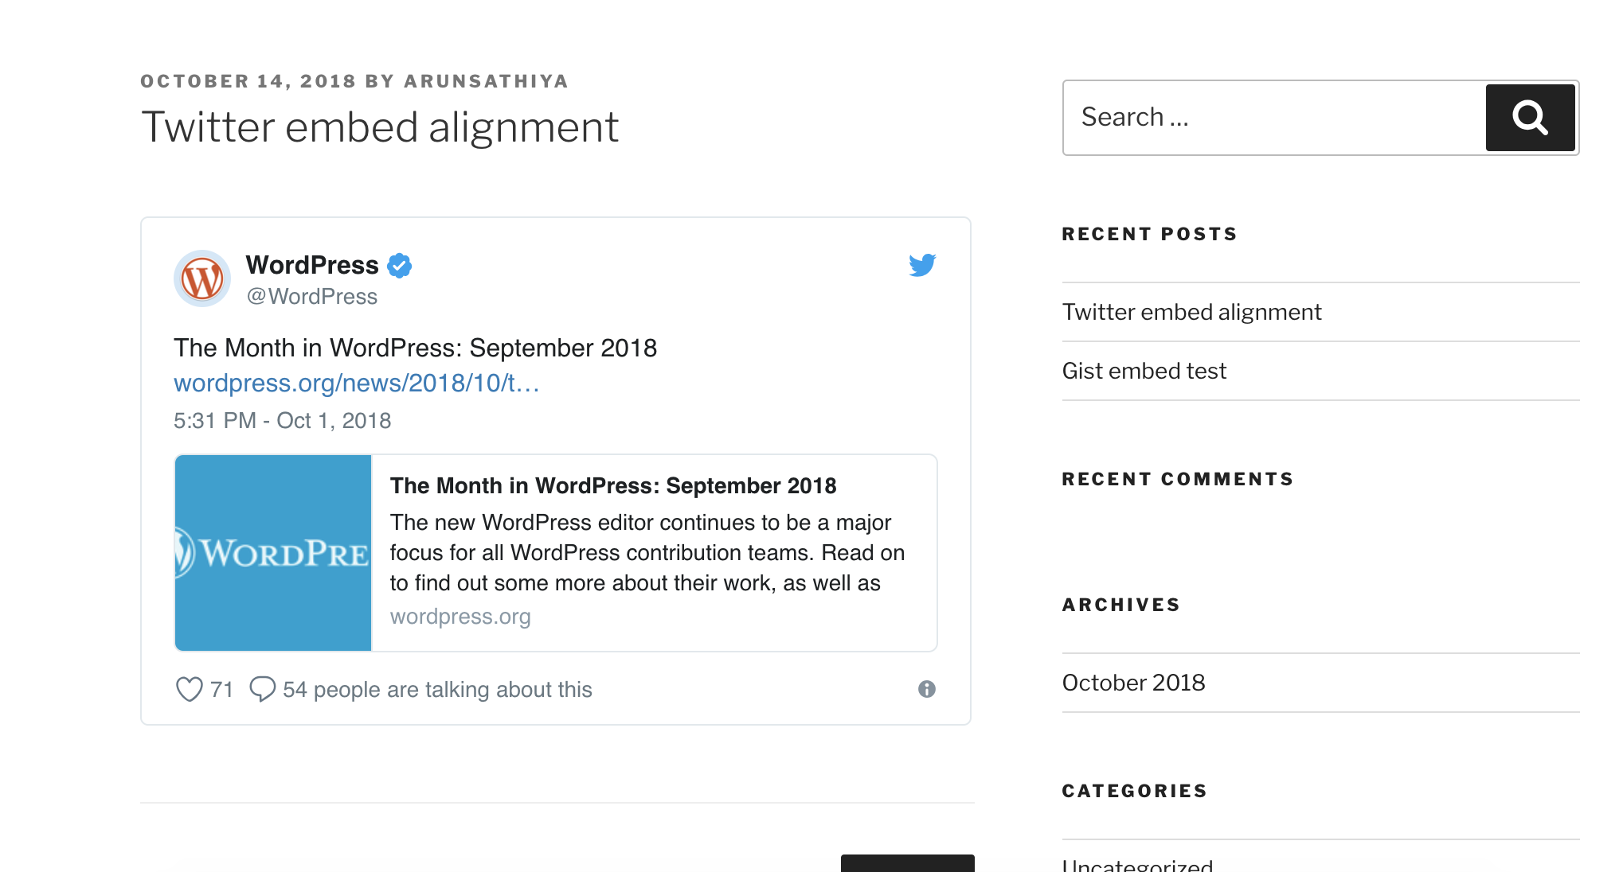Click the post title Twitter embed alignment
The height and width of the screenshot is (872, 1623).
coord(380,126)
